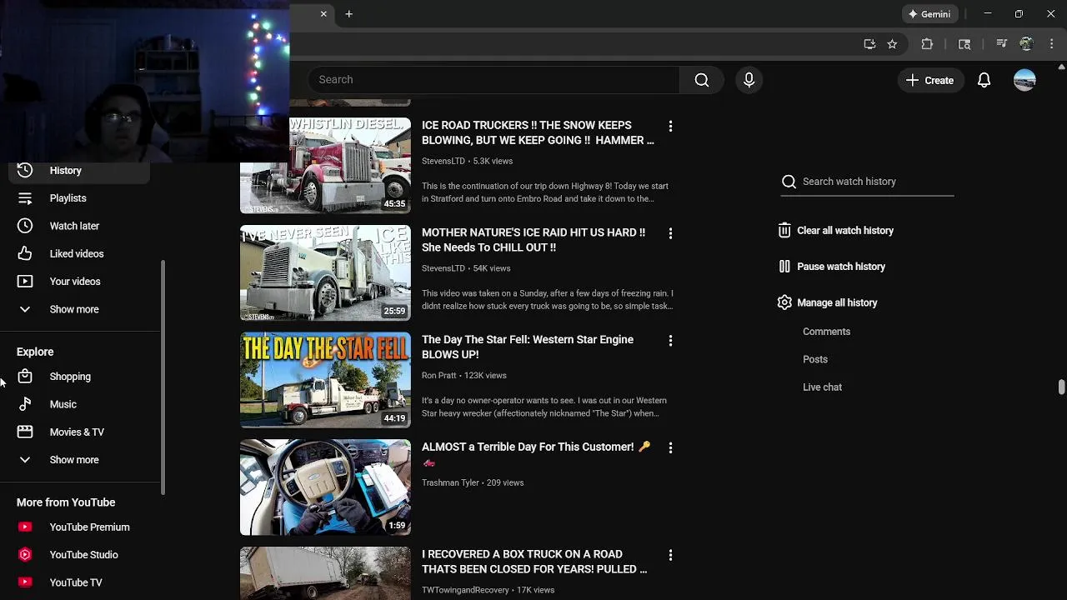The height and width of the screenshot is (600, 1067).
Task: Click Chrome side panel icon
Action: pyautogui.click(x=964, y=44)
